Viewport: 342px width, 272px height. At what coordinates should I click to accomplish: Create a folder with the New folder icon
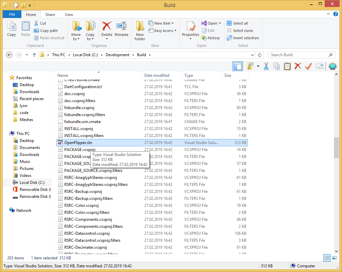tap(140, 29)
